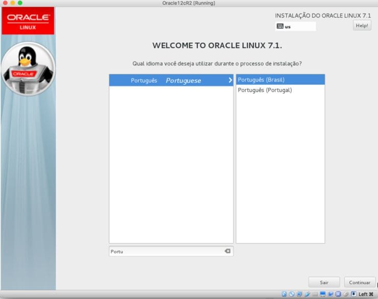
Task: Open the us keyboard layout indicator
Action: [296, 26]
